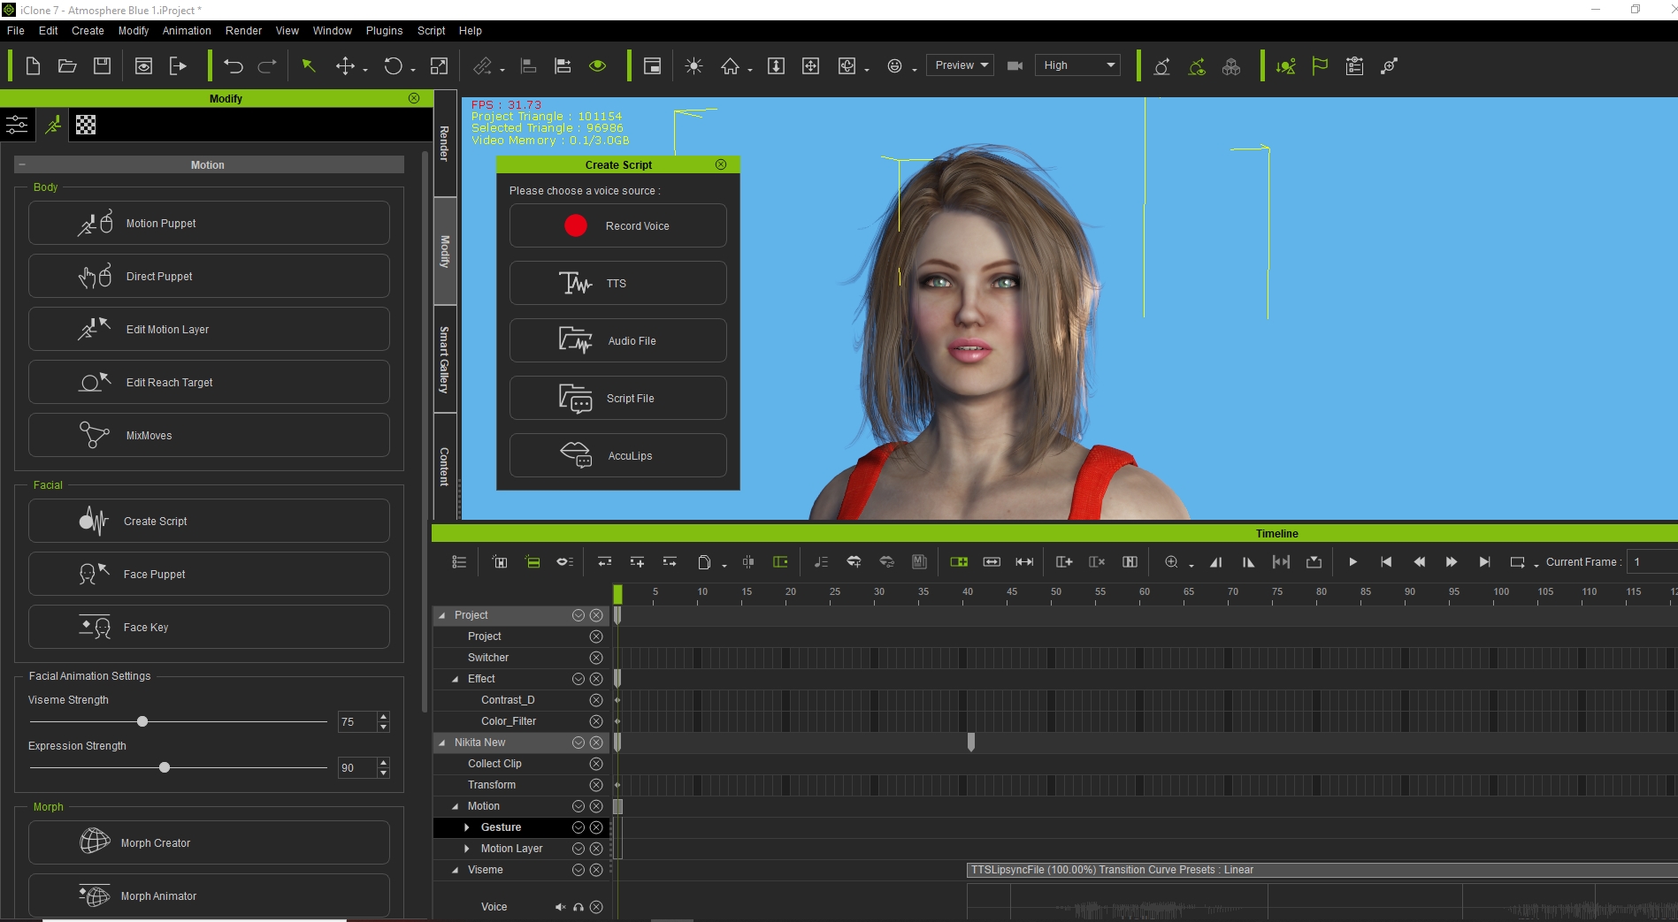Mute the Voice track speaker icon
The image size is (1678, 922).
(x=560, y=907)
